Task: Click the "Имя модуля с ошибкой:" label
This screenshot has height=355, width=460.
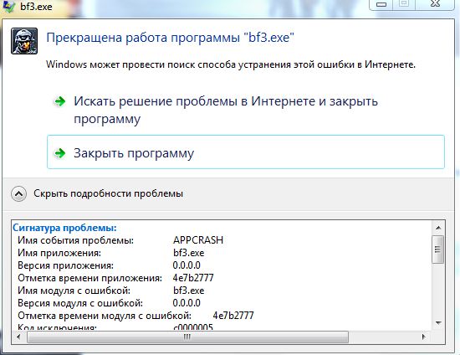Action: click(x=74, y=291)
